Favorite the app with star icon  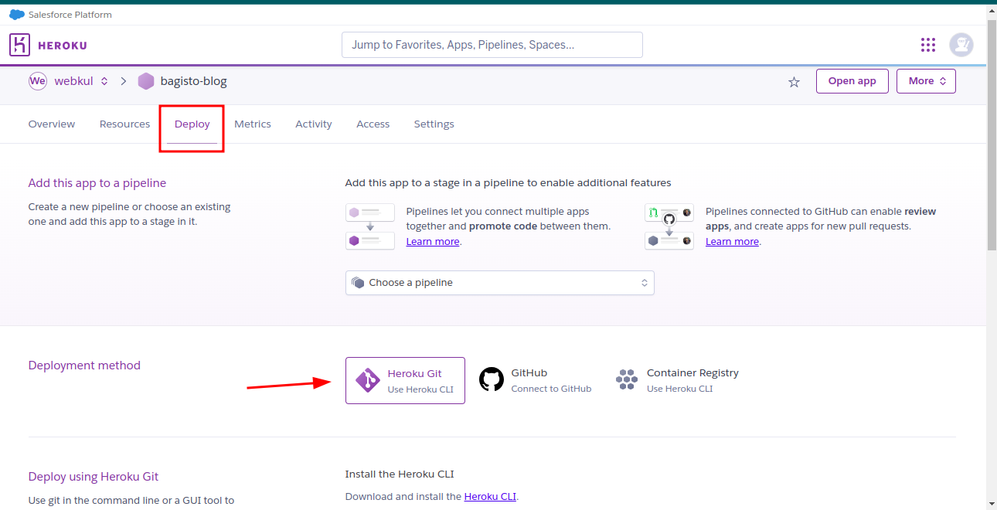tap(794, 82)
